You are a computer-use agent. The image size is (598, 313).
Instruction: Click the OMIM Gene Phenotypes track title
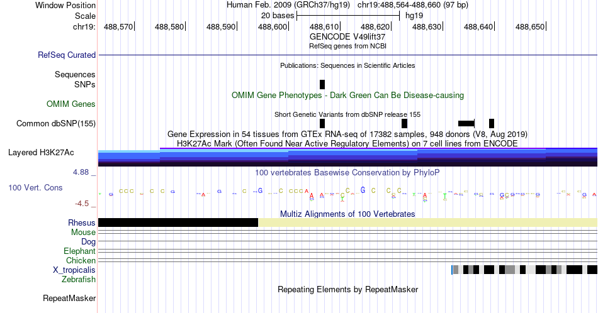347,95
